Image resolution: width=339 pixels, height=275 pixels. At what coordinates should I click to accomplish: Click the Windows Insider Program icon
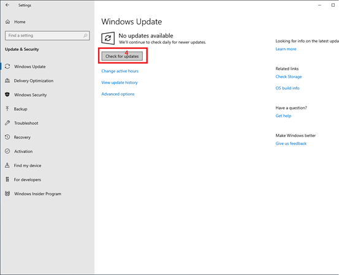(7, 194)
